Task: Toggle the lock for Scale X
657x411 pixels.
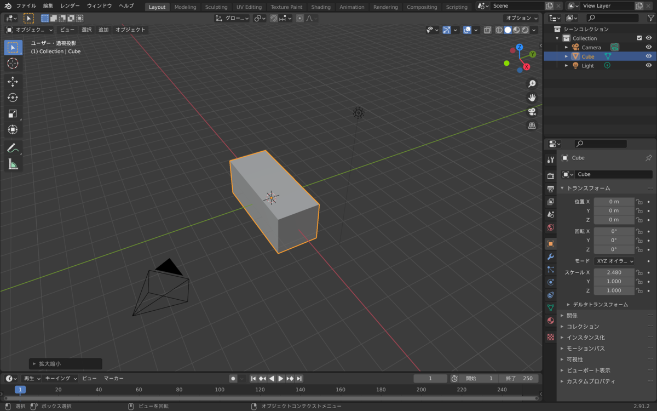Action: pyautogui.click(x=639, y=272)
